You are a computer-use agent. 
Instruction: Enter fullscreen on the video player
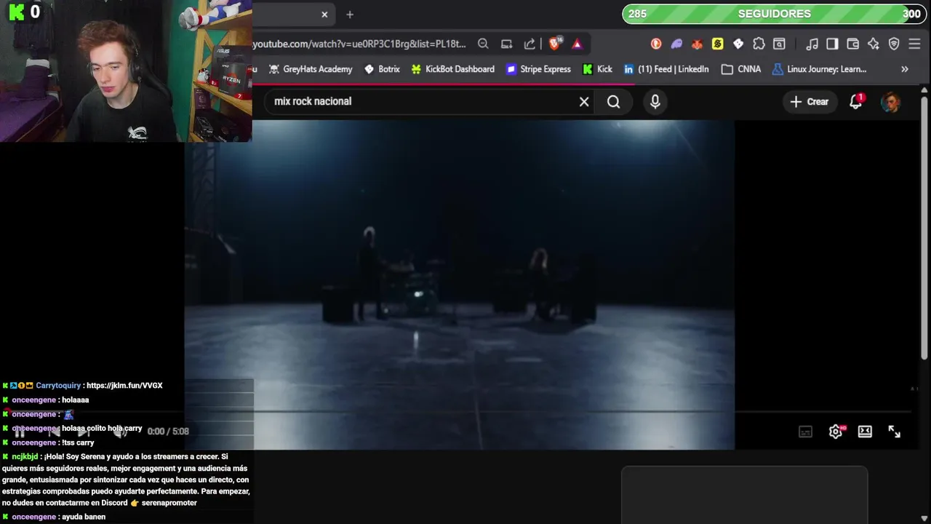[895, 432]
